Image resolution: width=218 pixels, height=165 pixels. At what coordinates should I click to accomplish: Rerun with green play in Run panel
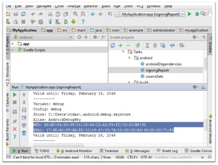pos(15,95)
